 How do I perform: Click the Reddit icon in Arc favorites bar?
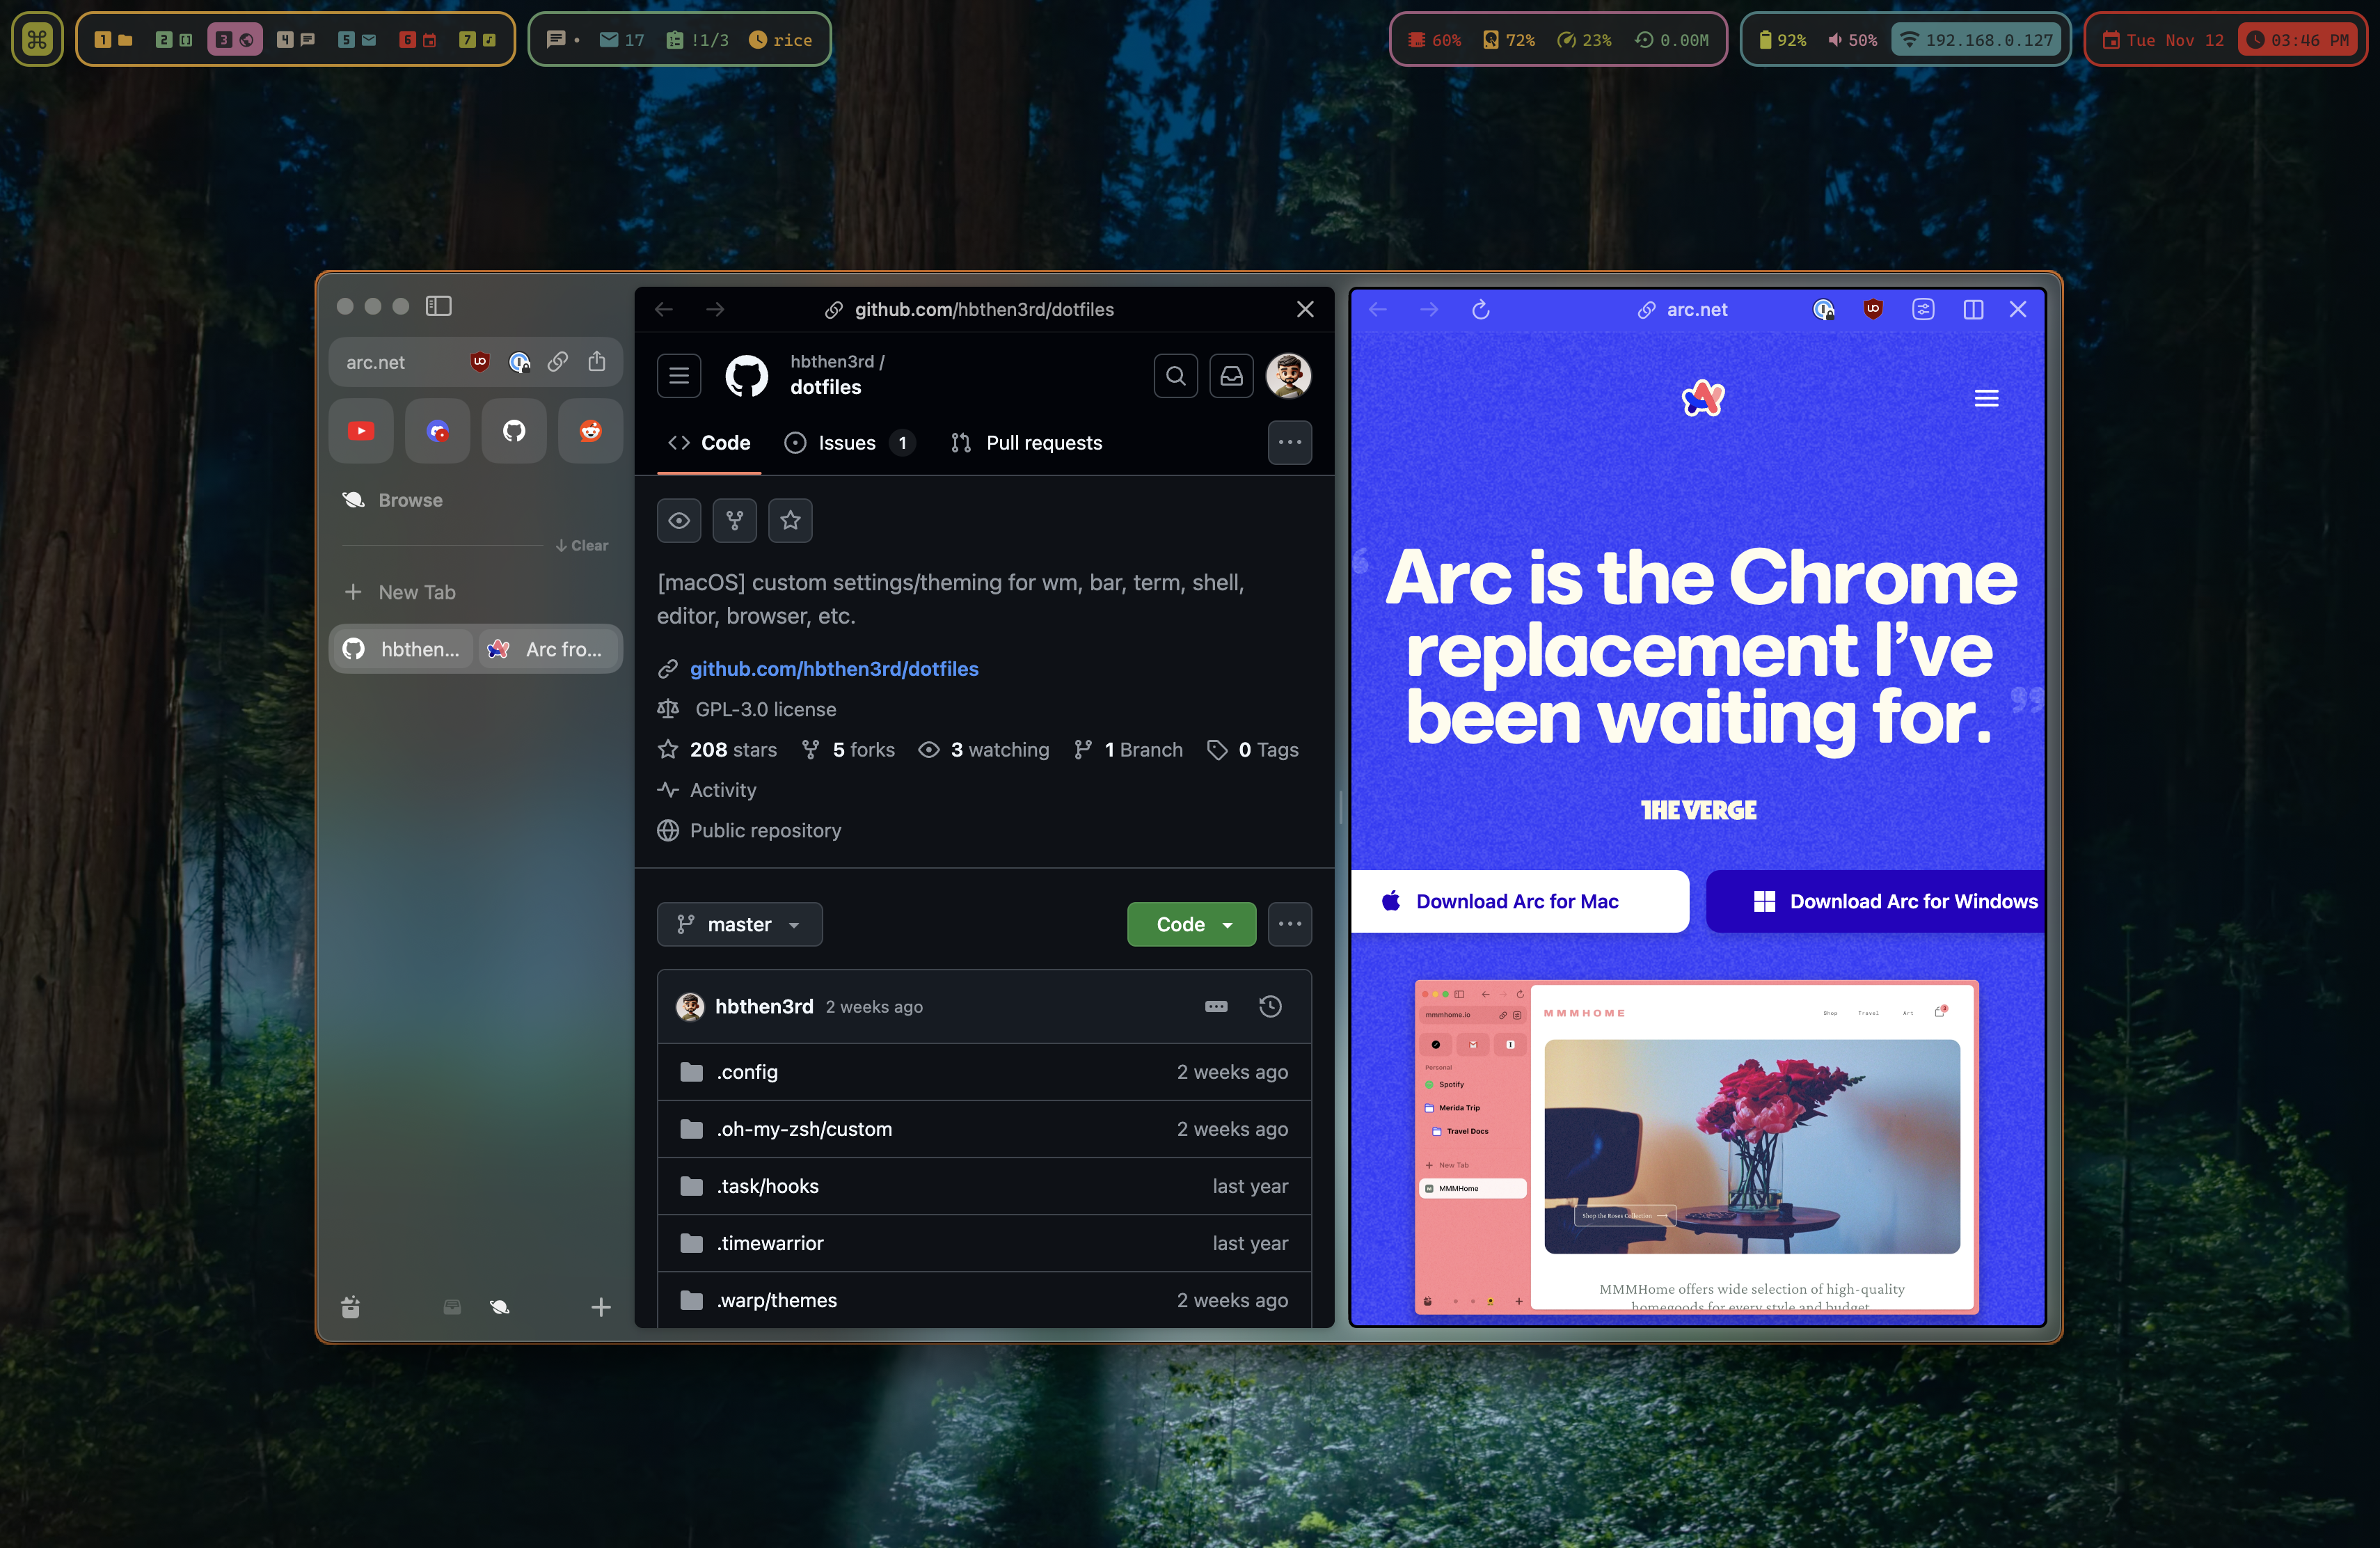point(592,429)
